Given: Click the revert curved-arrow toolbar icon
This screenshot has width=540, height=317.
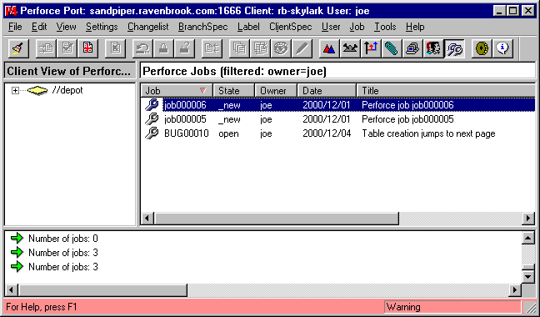Looking at the screenshot, I should 143,48.
